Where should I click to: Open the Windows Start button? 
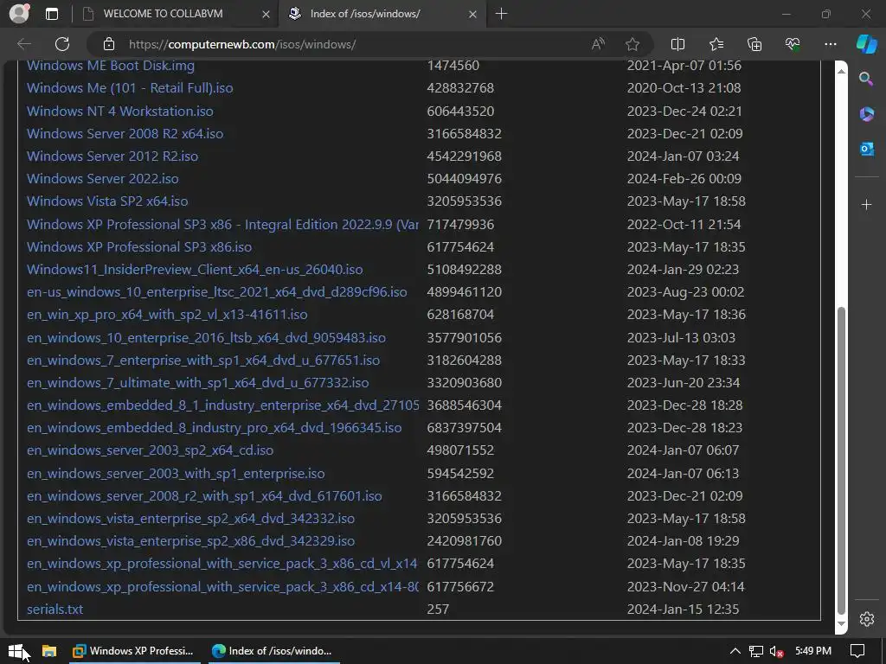16,651
